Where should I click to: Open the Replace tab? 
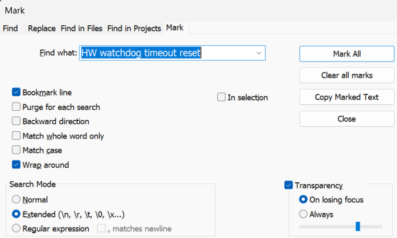click(x=42, y=28)
